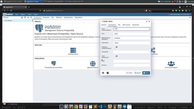The width and height of the screenshot is (194, 109).
Task: Open the Object menu
Action: coord(23,15)
